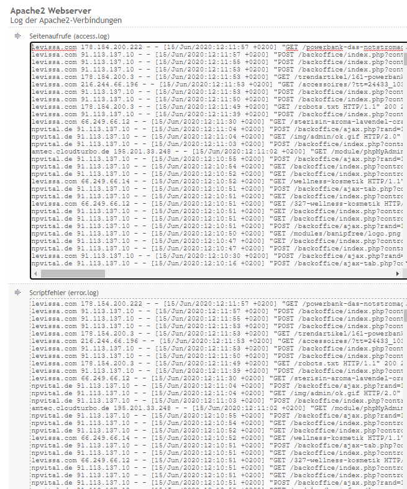Select access.log row with IP 66.249.66.14
407x489 pixels.
(x=217, y=181)
